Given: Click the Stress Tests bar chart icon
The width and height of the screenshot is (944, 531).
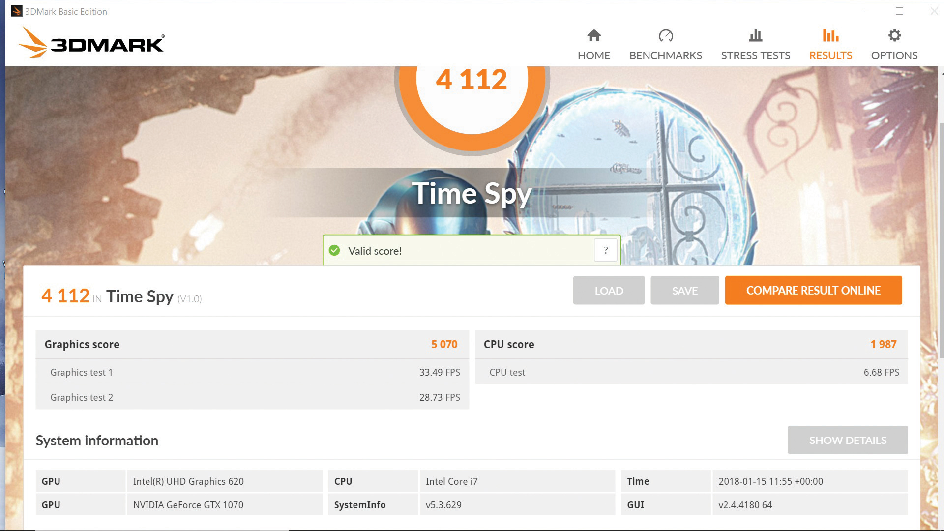Looking at the screenshot, I should (x=756, y=35).
